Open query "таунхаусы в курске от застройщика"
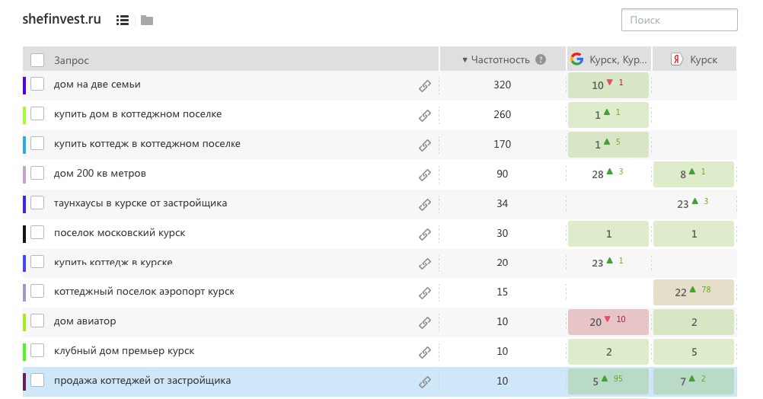This screenshot has height=399, width=763. pyautogui.click(x=140, y=203)
